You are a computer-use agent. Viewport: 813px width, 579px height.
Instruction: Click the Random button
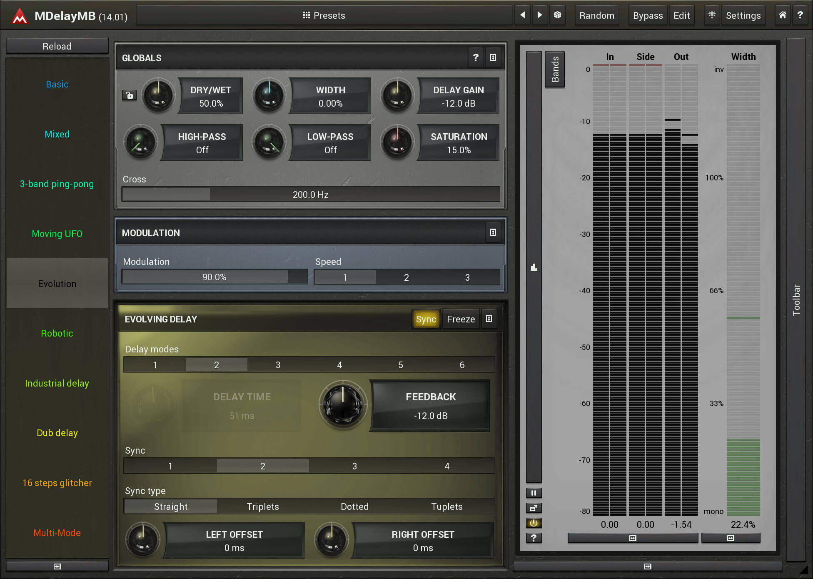pos(596,15)
